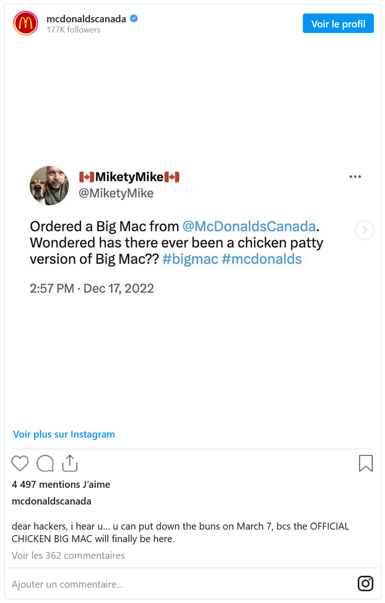Image resolution: width=385 pixels, height=603 pixels.
Task: Expand Voir les 362 commentaires
Action: 68,555
